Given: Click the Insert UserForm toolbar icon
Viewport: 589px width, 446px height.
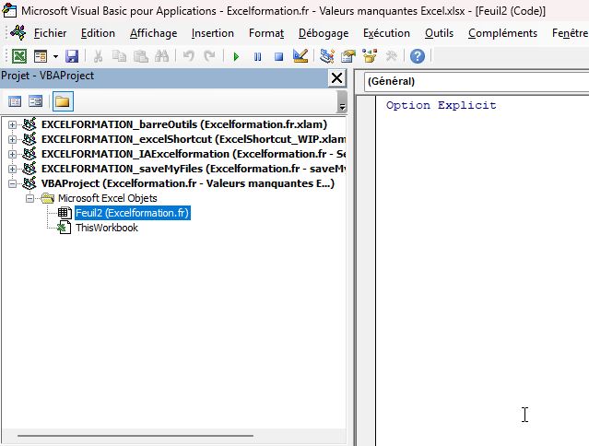Looking at the screenshot, I should click(41, 57).
